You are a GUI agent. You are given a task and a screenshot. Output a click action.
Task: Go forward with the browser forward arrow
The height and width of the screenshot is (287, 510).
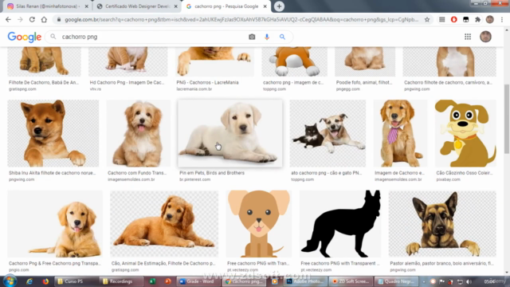click(20, 19)
